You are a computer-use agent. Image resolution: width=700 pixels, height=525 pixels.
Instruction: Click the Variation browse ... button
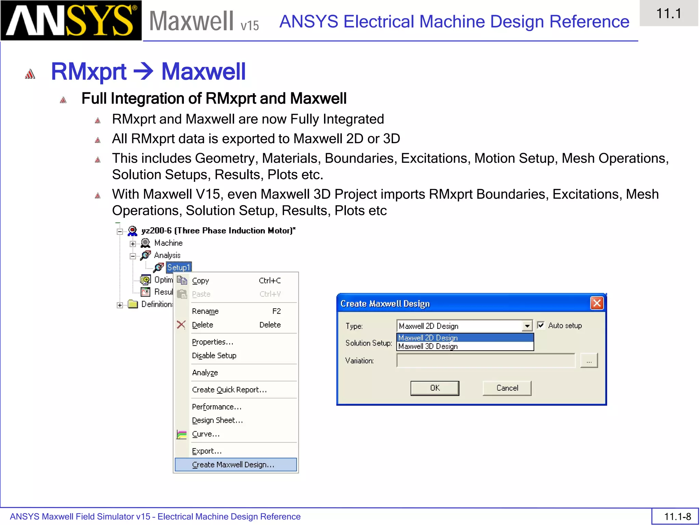coord(589,361)
